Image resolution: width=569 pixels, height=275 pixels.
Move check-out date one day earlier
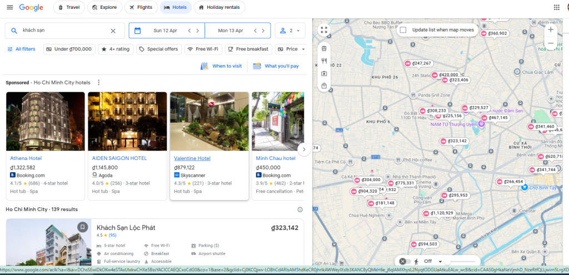tap(255, 31)
